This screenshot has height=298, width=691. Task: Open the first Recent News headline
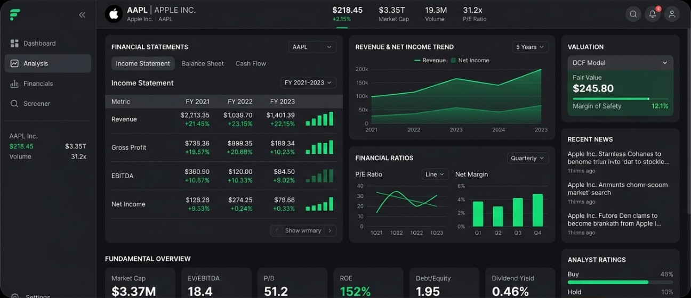618,158
